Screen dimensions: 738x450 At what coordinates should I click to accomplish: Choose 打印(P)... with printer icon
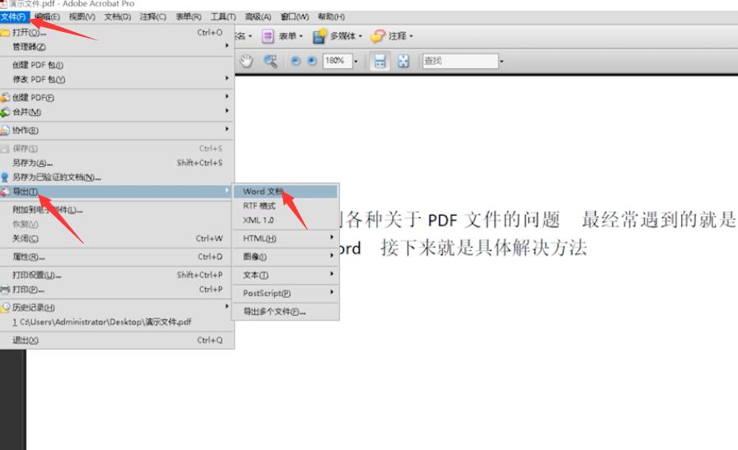(117, 289)
